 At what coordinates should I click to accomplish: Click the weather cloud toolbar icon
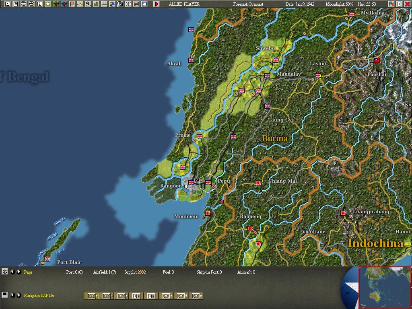coord(144,4)
